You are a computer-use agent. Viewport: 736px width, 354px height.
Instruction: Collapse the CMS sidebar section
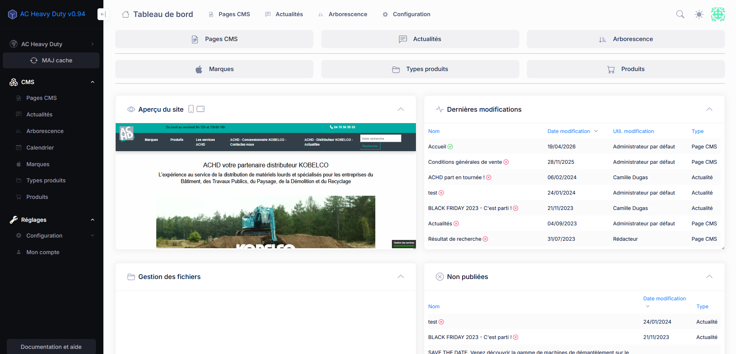92,82
